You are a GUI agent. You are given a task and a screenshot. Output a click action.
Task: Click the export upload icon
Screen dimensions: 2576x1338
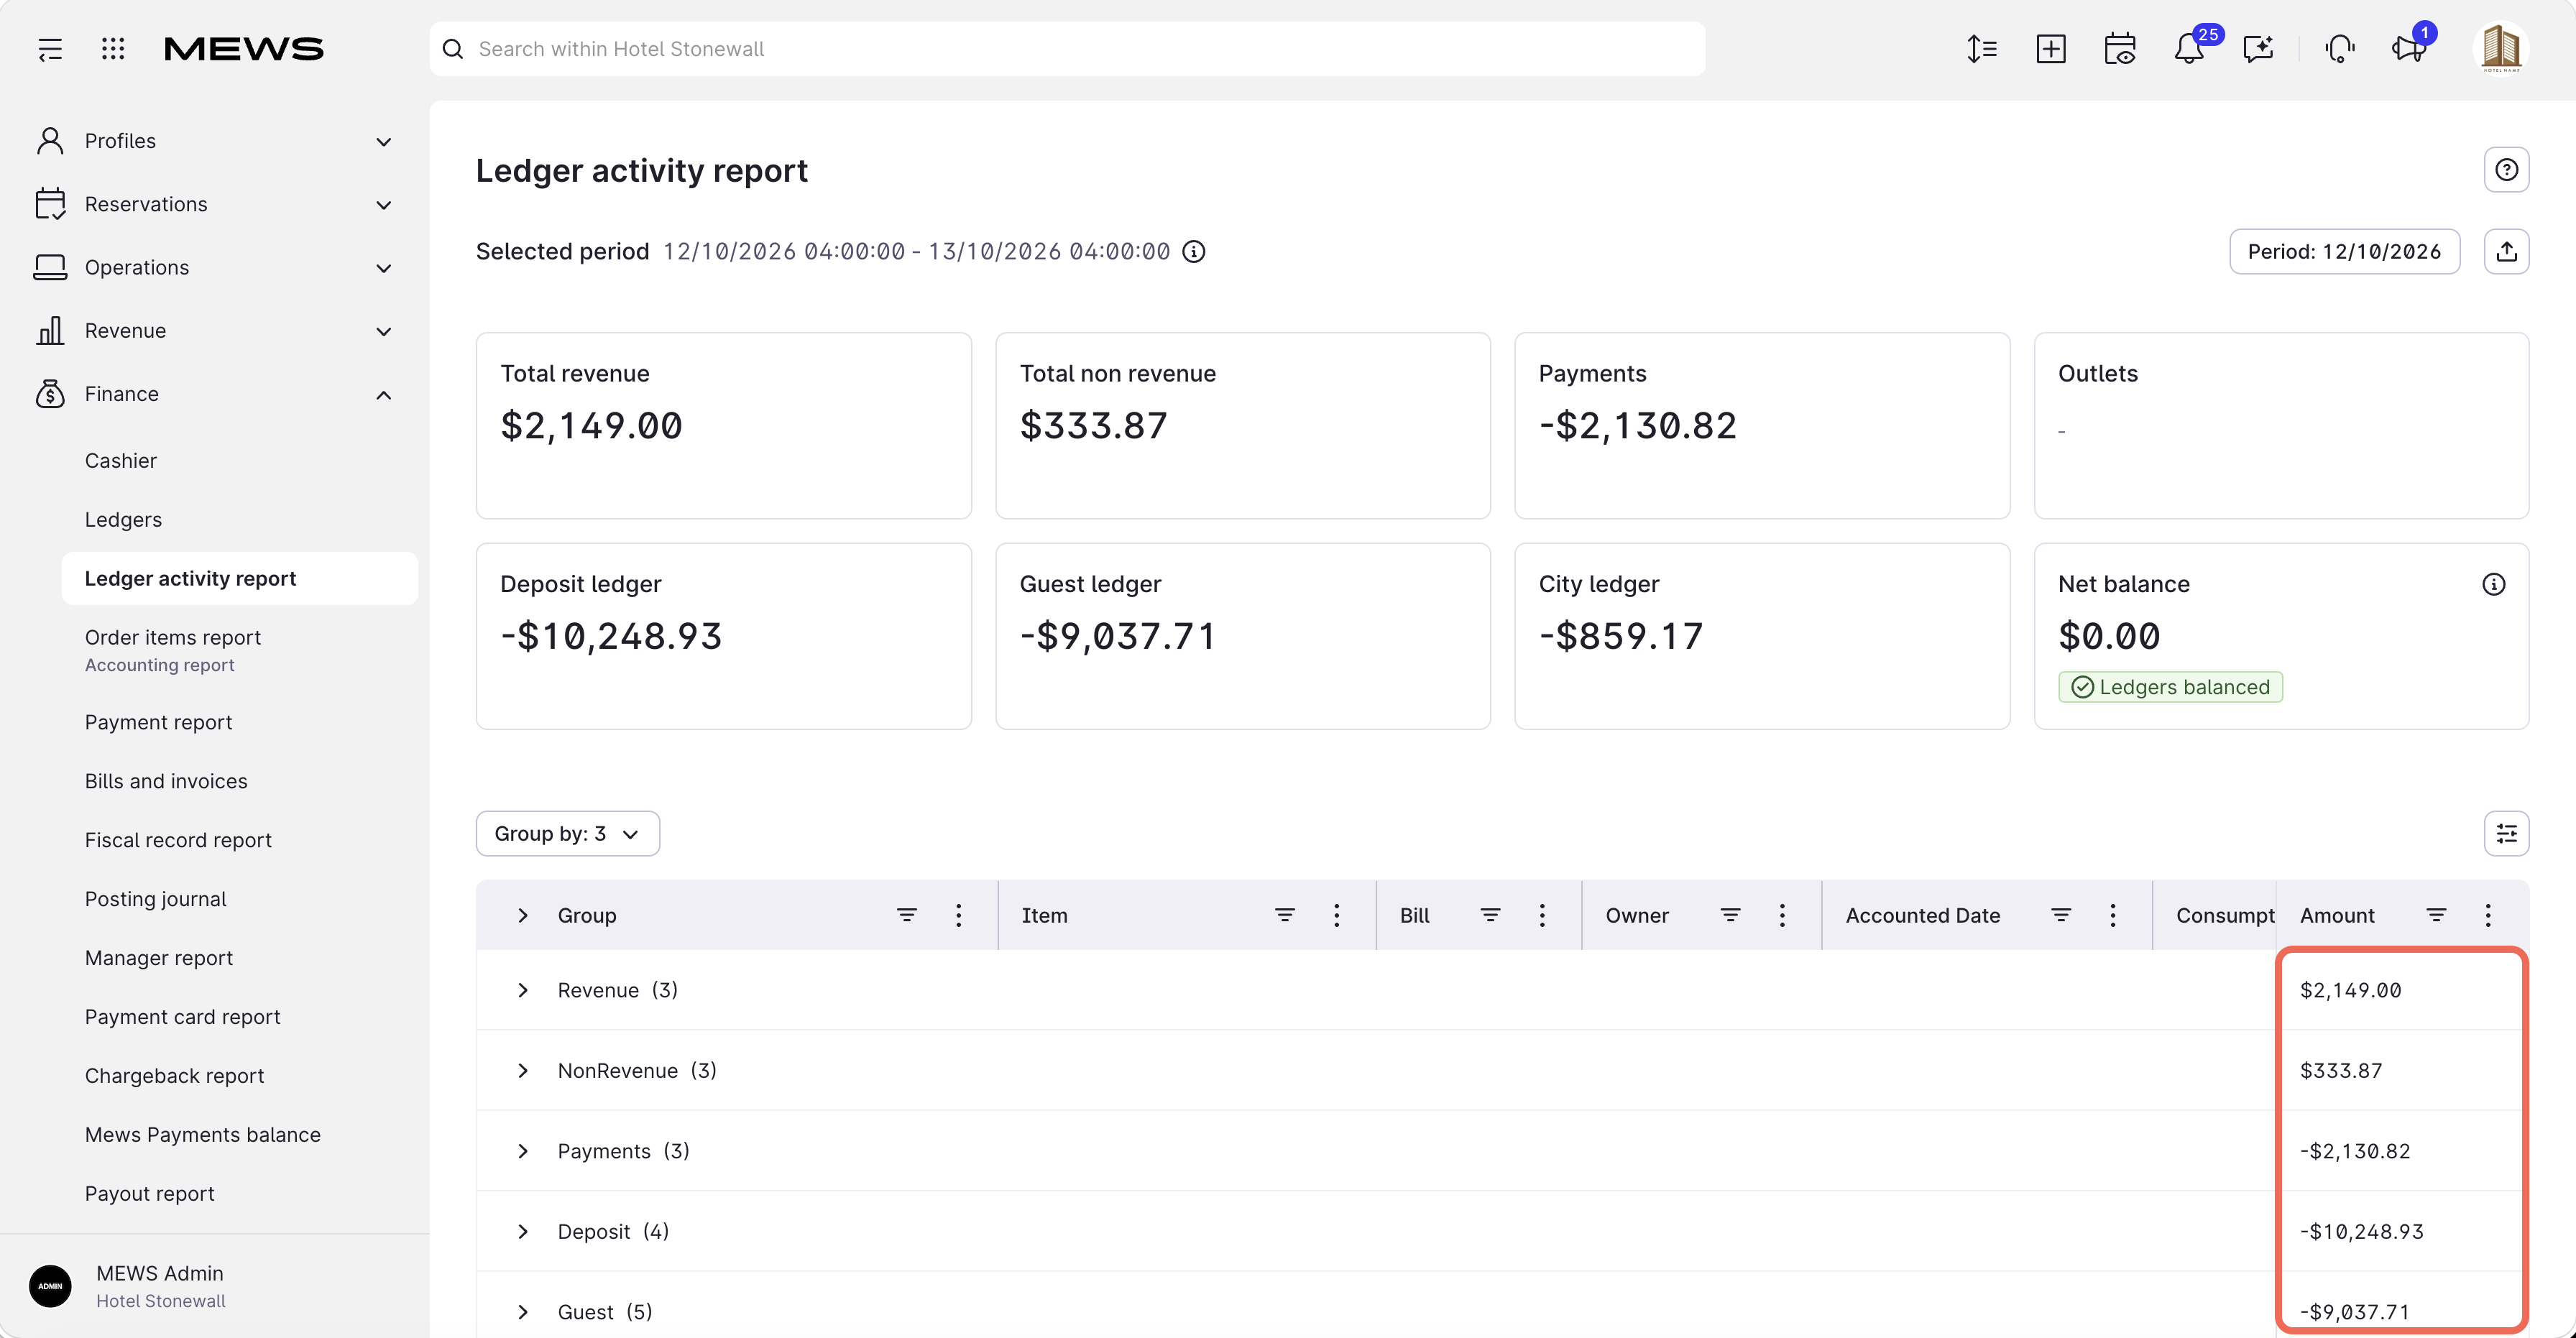point(2506,251)
